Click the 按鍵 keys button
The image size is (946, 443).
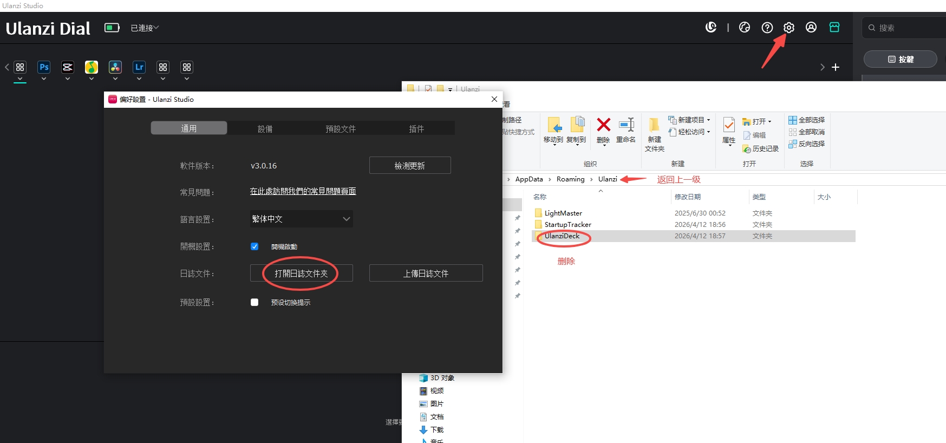coord(901,59)
